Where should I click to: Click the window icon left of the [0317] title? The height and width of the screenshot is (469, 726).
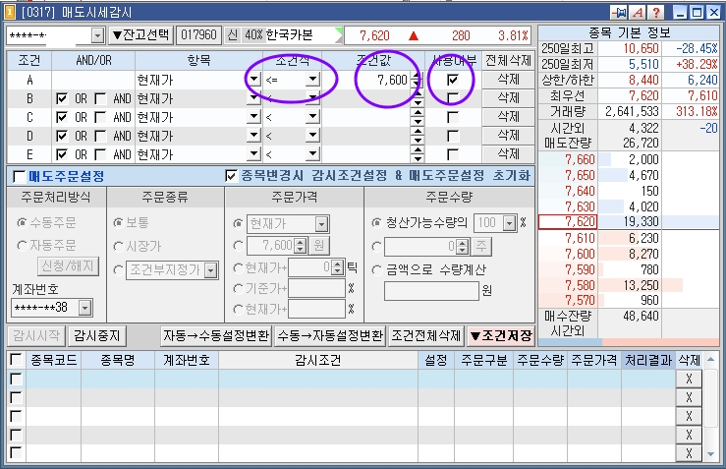click(x=9, y=12)
